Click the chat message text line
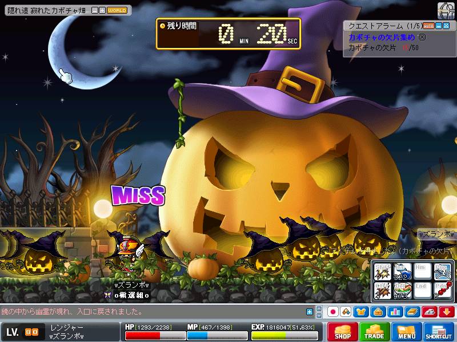Viewport: 457px width, 342px height. (72, 312)
